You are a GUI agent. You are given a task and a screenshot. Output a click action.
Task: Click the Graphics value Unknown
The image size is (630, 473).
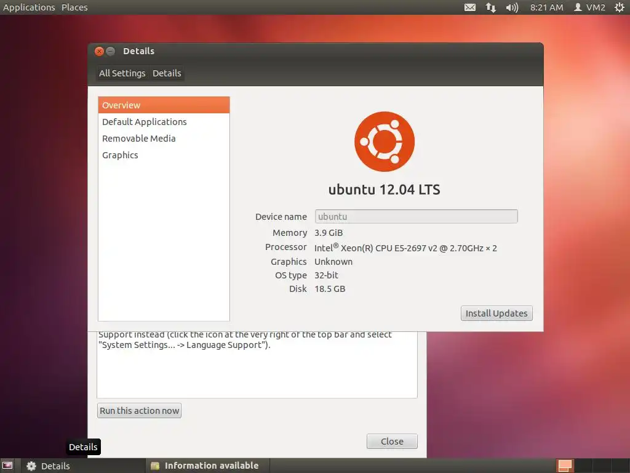pyautogui.click(x=333, y=262)
